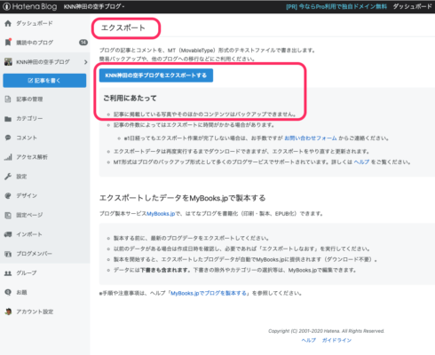This screenshot has width=435, height=355.
Task: Open the お問い合わせフォーム link
Action: coord(311,138)
